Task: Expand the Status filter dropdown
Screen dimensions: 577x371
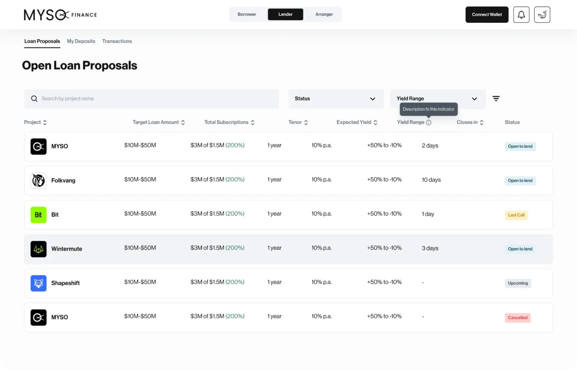Action: (x=336, y=99)
